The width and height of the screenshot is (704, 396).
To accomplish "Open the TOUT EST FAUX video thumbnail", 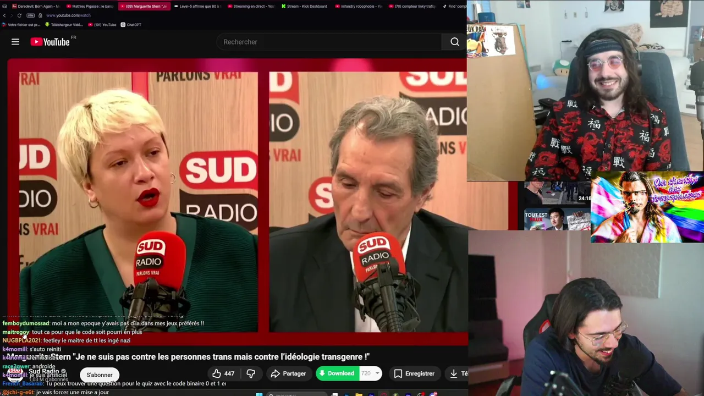I will click(557, 218).
